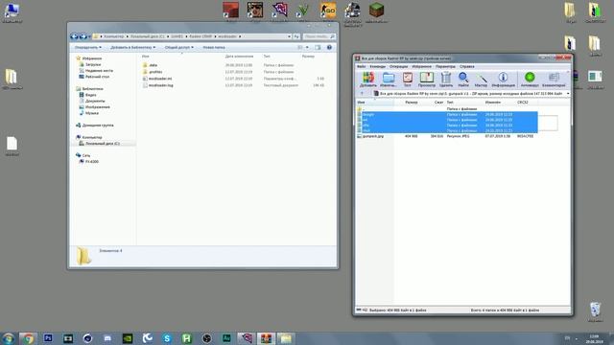Open the Справка menu in WinRAR
Viewport: 614px width, 345px height.
click(x=467, y=66)
